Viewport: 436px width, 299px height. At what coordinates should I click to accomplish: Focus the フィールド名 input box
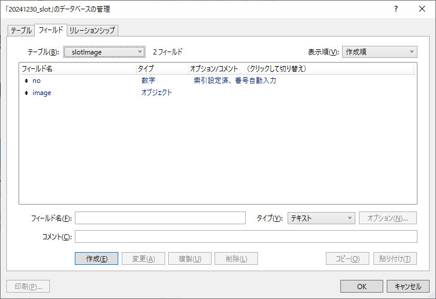click(160, 218)
